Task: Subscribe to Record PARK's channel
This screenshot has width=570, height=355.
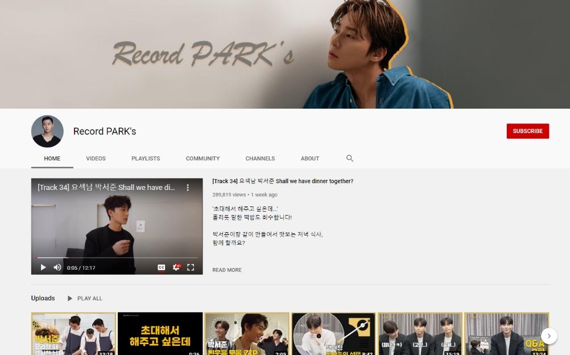Action: [527, 131]
